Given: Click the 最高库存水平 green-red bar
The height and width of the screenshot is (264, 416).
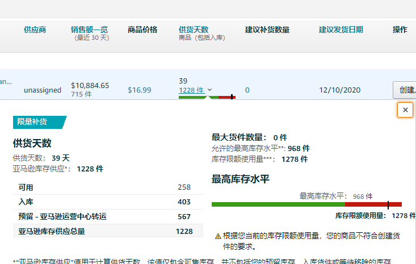Looking at the screenshot, I should click(x=306, y=204).
